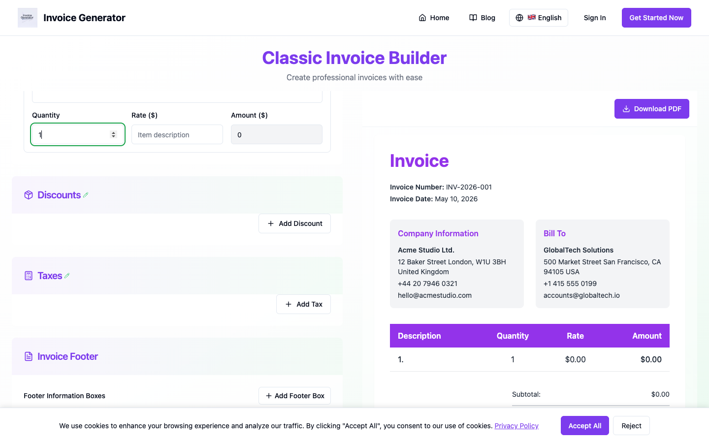Open the Privacy Policy link
The height and width of the screenshot is (443, 709).
click(x=516, y=426)
